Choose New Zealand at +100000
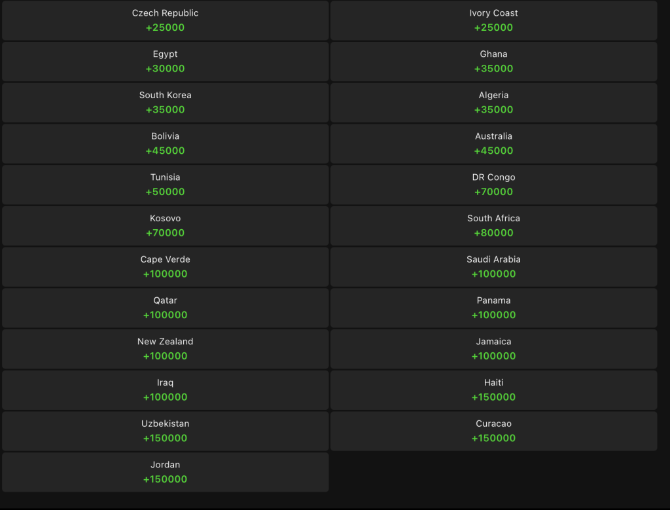Screen dimensions: 670x510 tap(166, 349)
